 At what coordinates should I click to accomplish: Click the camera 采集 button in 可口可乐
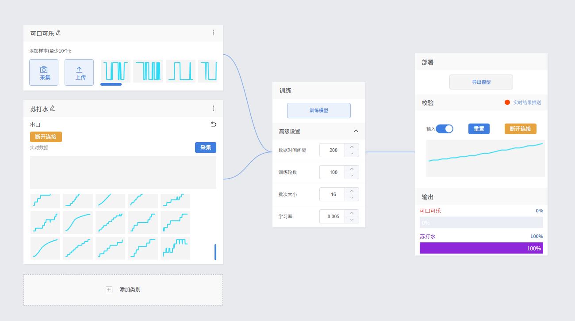(44, 72)
